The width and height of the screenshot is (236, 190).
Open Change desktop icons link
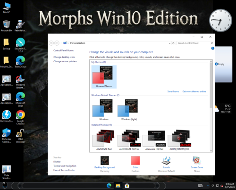(x=64, y=57)
